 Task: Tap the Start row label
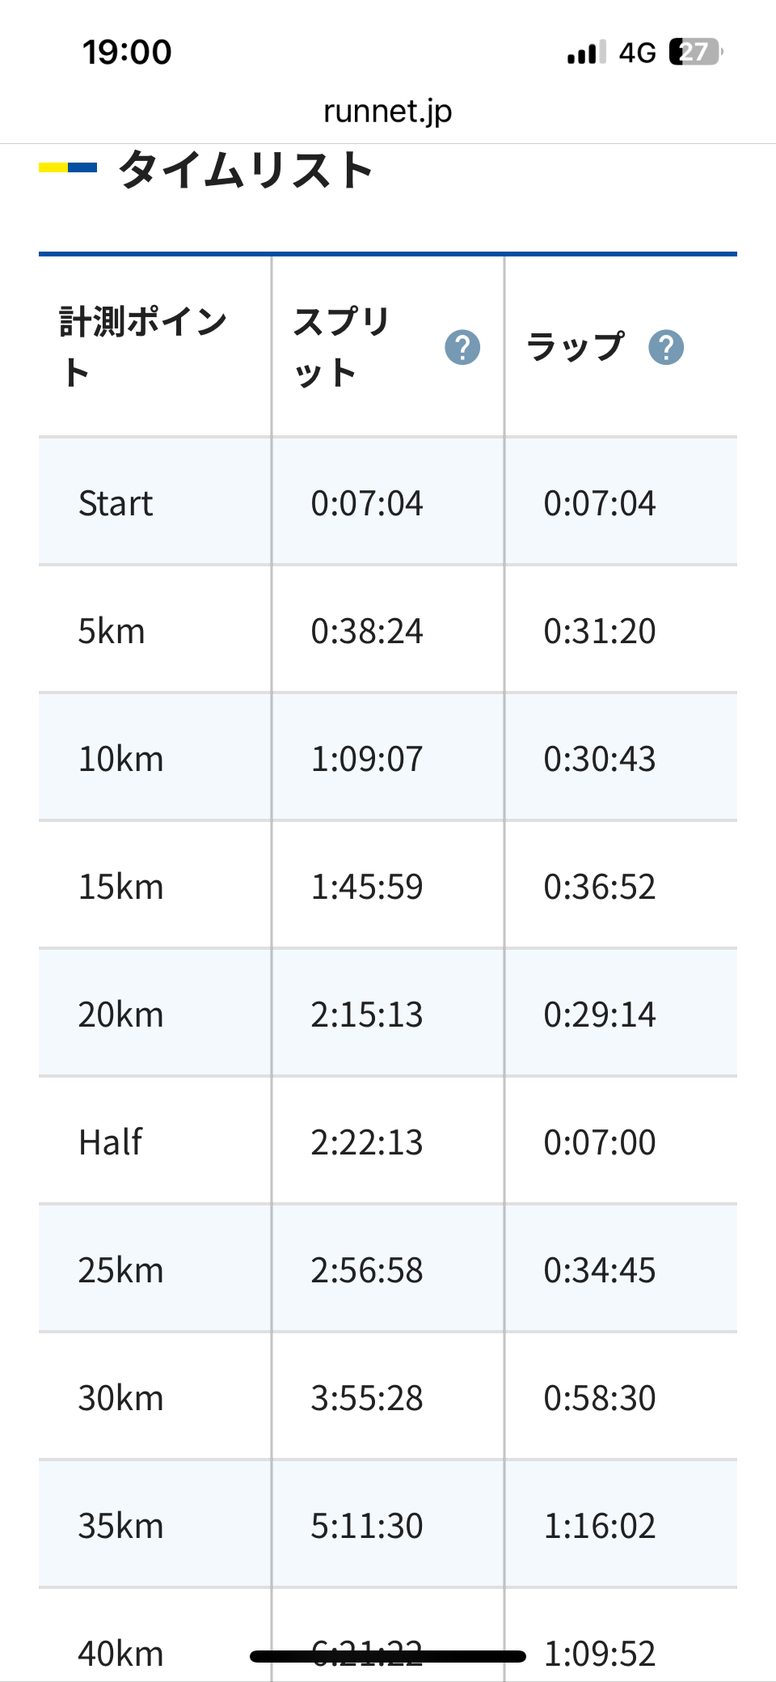[x=116, y=503]
